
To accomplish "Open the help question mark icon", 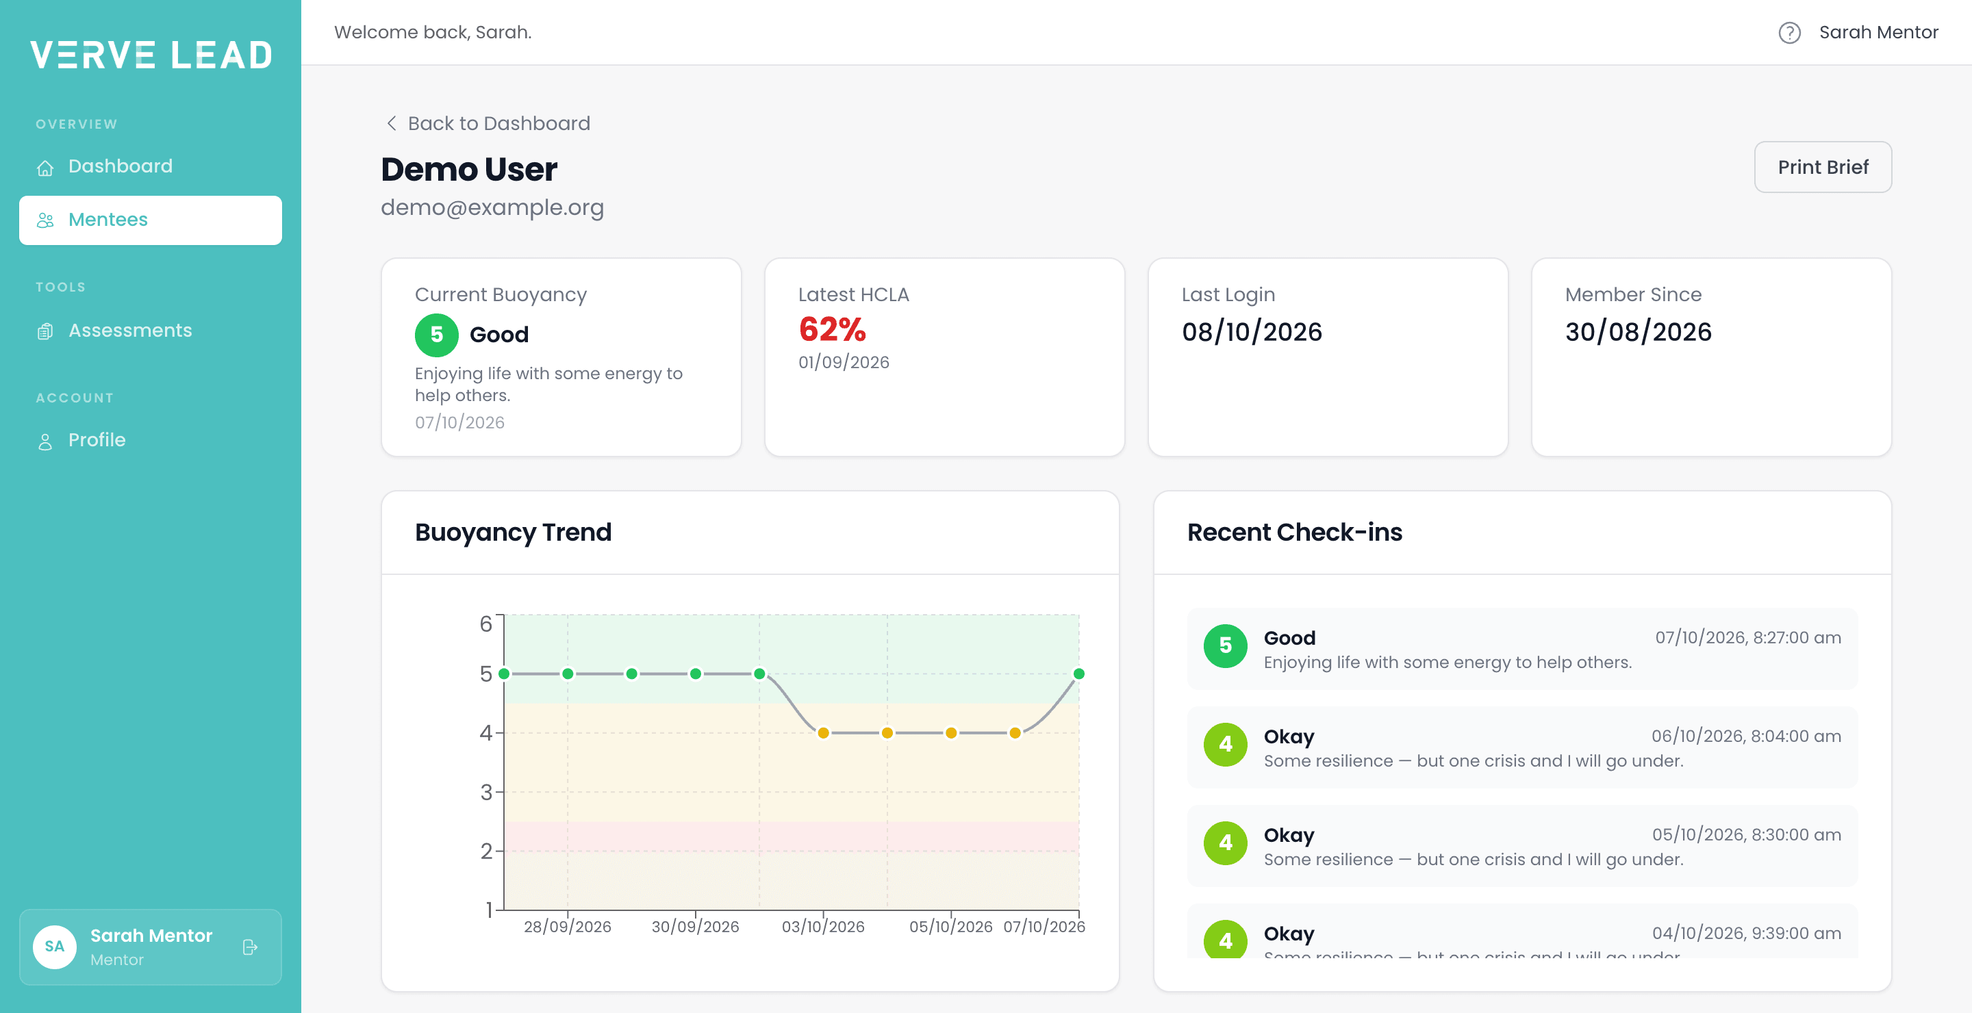I will tap(1789, 32).
